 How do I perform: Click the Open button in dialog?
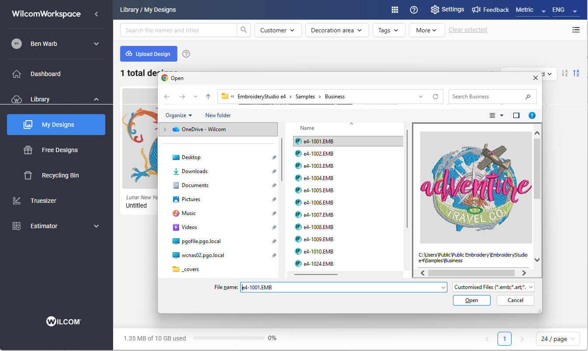pyautogui.click(x=471, y=300)
